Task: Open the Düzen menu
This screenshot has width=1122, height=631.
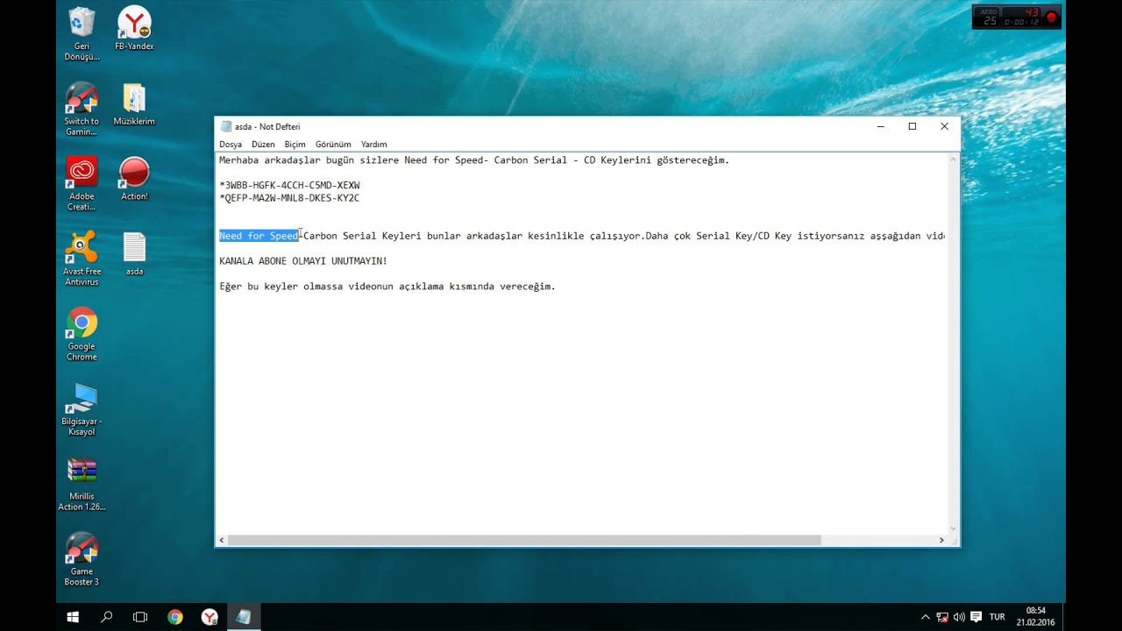Action: [x=263, y=145]
